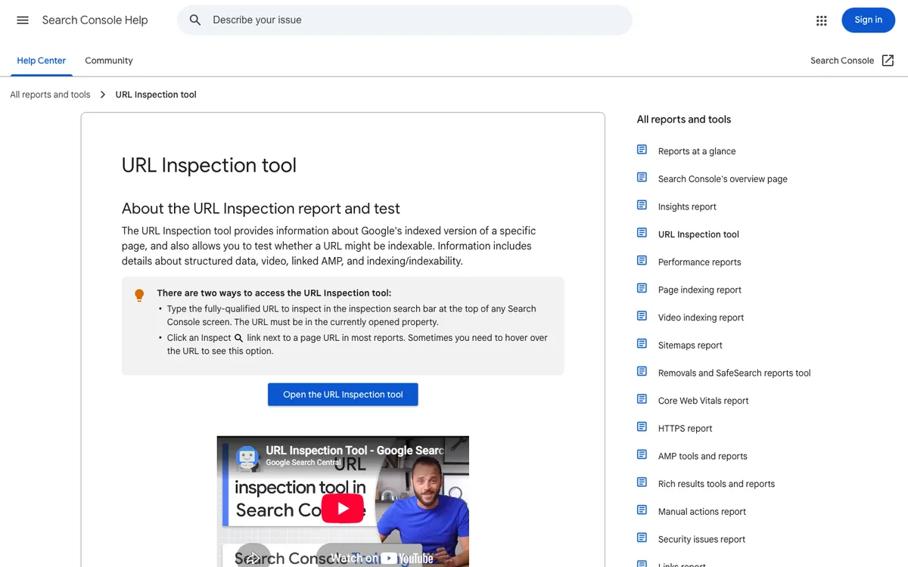The width and height of the screenshot is (908, 567).
Task: Click the document icon beside Search Console's overview page
Action: pos(642,178)
